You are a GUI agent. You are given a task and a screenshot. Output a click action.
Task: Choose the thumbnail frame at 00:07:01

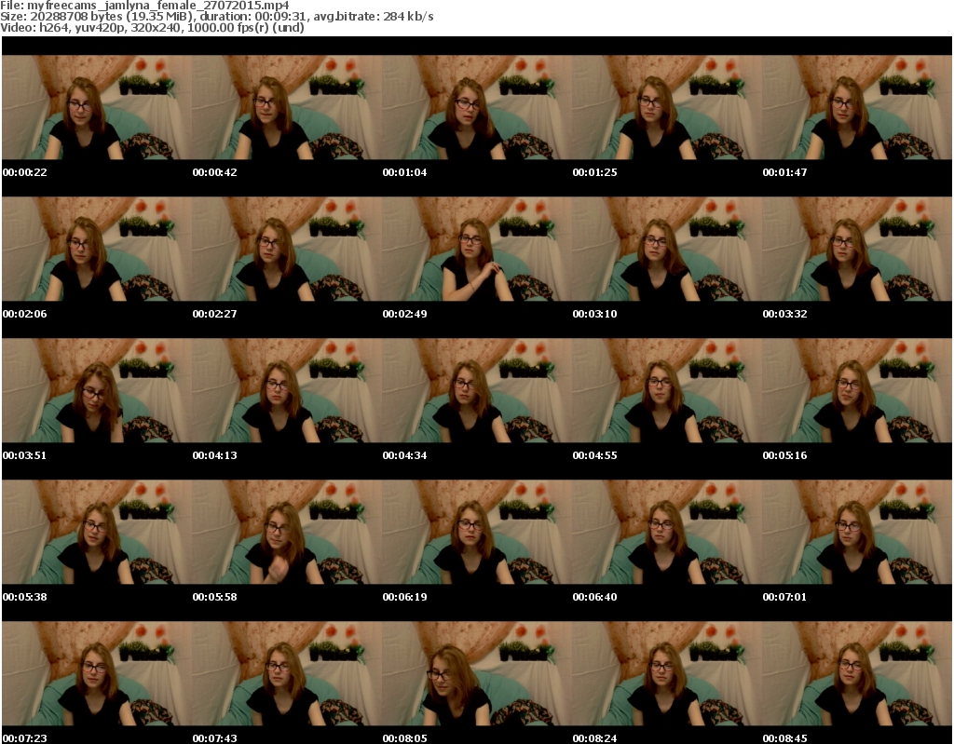(857, 533)
